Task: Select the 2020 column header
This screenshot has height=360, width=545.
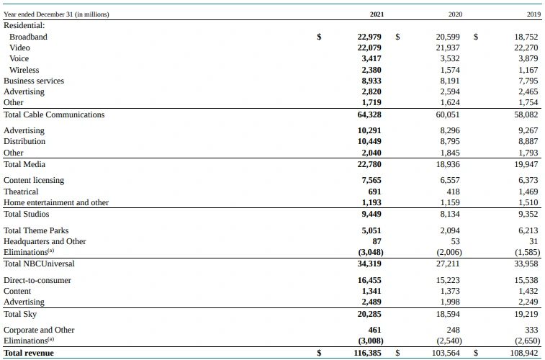Action: (455, 14)
